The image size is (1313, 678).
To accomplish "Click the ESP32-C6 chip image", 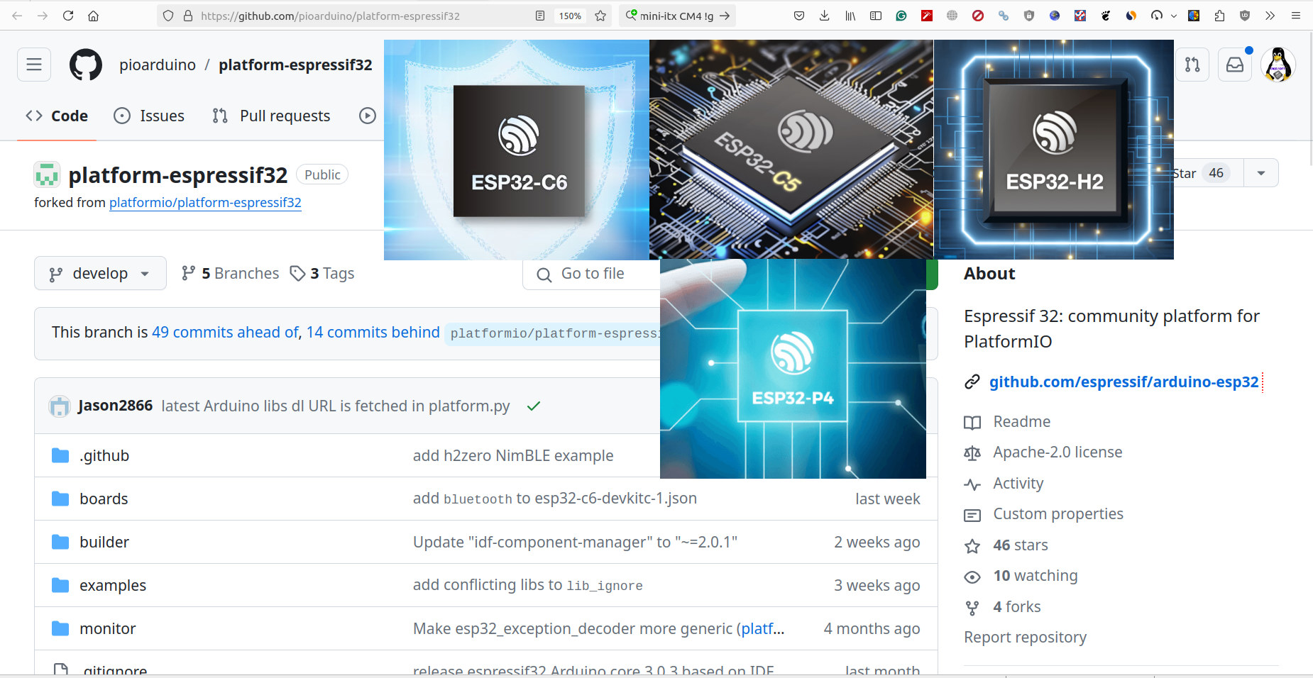I will [x=517, y=150].
